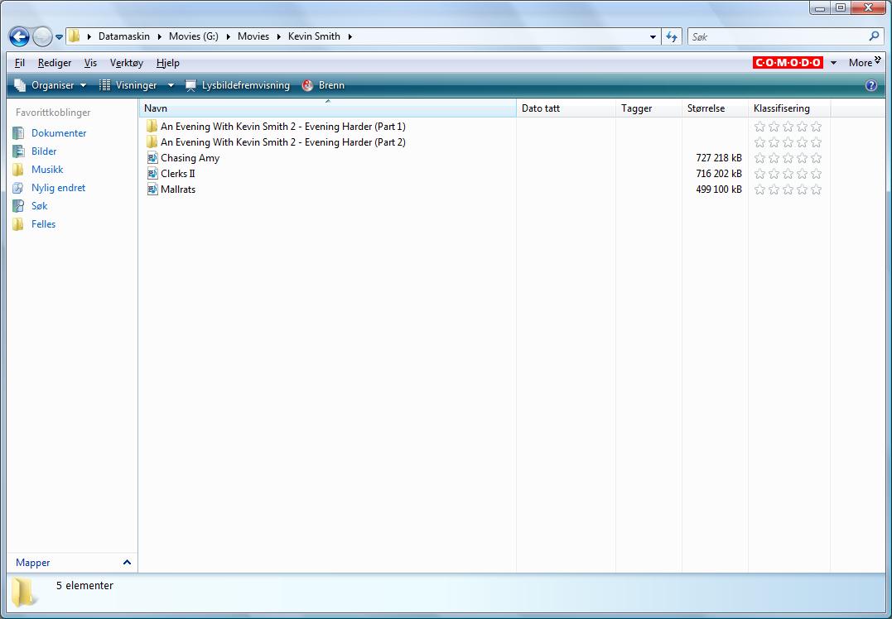Click the Chasing Amy video file icon
Screen dimensions: 892x619
tap(152, 158)
